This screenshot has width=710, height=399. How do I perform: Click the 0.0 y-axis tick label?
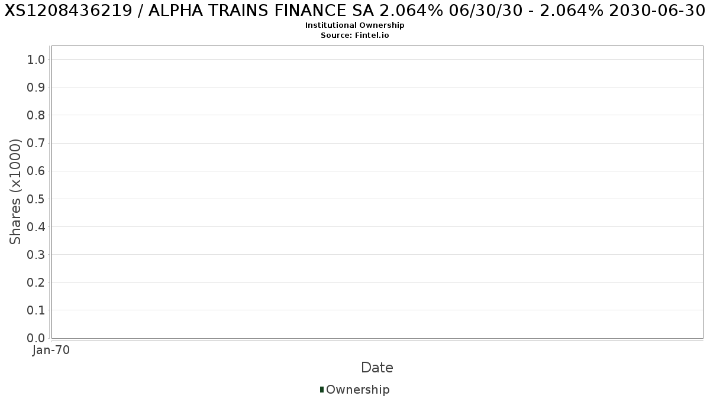pos(36,338)
